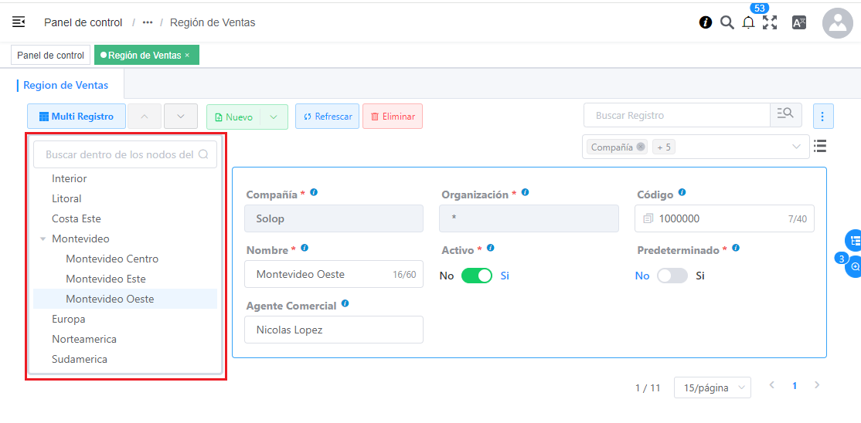Click the search magnifier icon in header
The width and height of the screenshot is (861, 423).
pyautogui.click(x=727, y=22)
